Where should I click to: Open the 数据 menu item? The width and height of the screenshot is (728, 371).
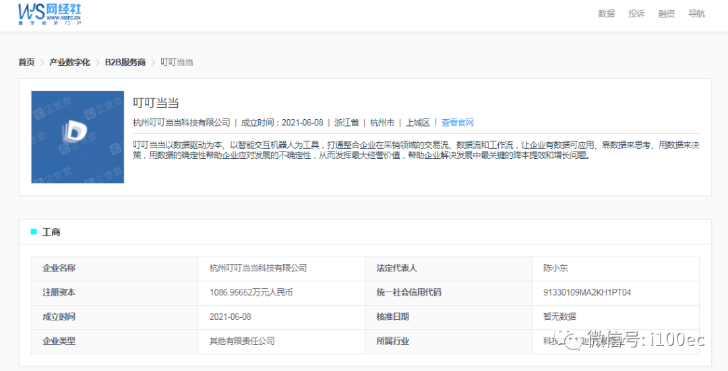coord(607,13)
